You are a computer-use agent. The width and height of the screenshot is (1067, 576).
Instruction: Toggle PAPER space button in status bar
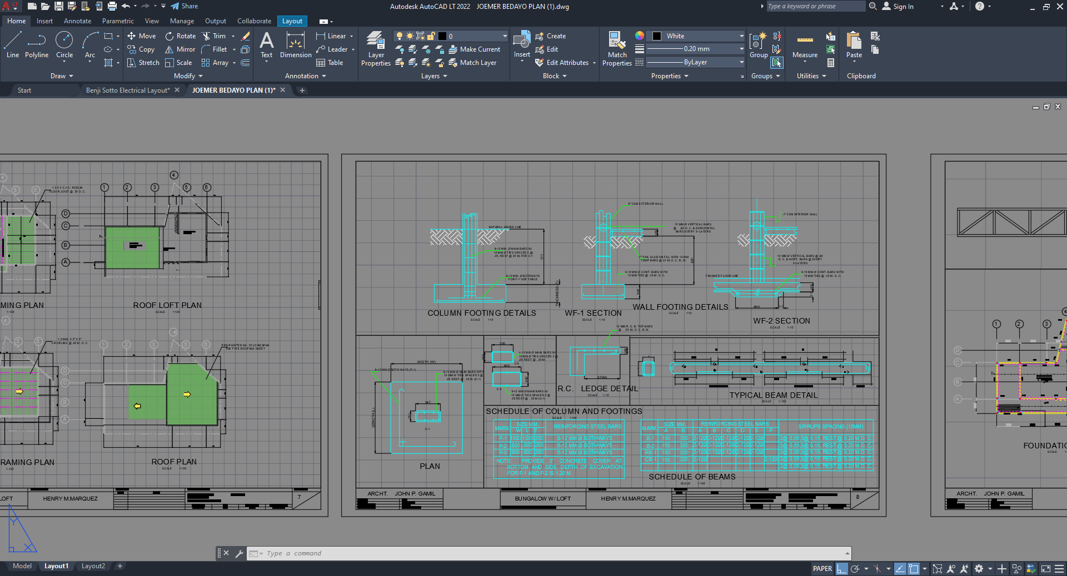[822, 569]
